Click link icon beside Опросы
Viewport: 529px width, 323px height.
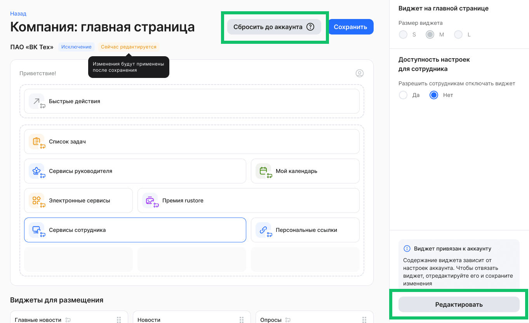click(x=288, y=320)
